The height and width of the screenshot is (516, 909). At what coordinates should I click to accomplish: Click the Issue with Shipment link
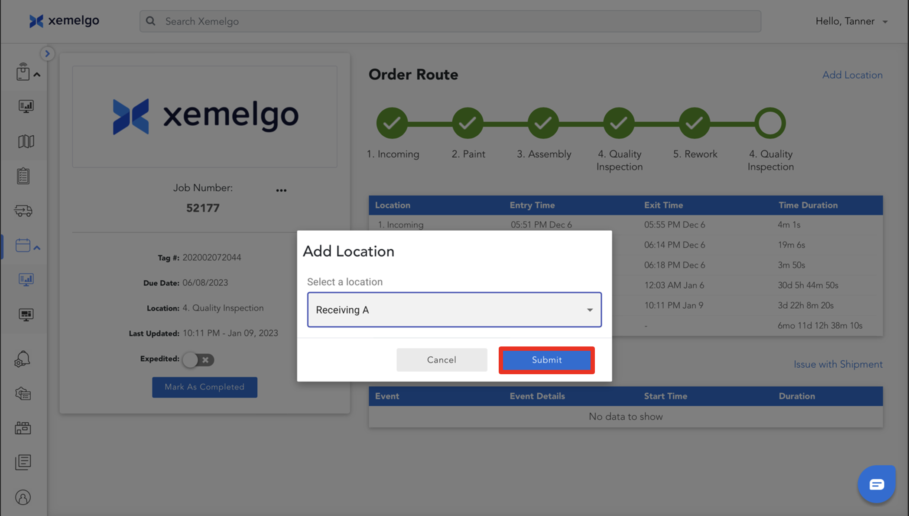pyautogui.click(x=838, y=364)
